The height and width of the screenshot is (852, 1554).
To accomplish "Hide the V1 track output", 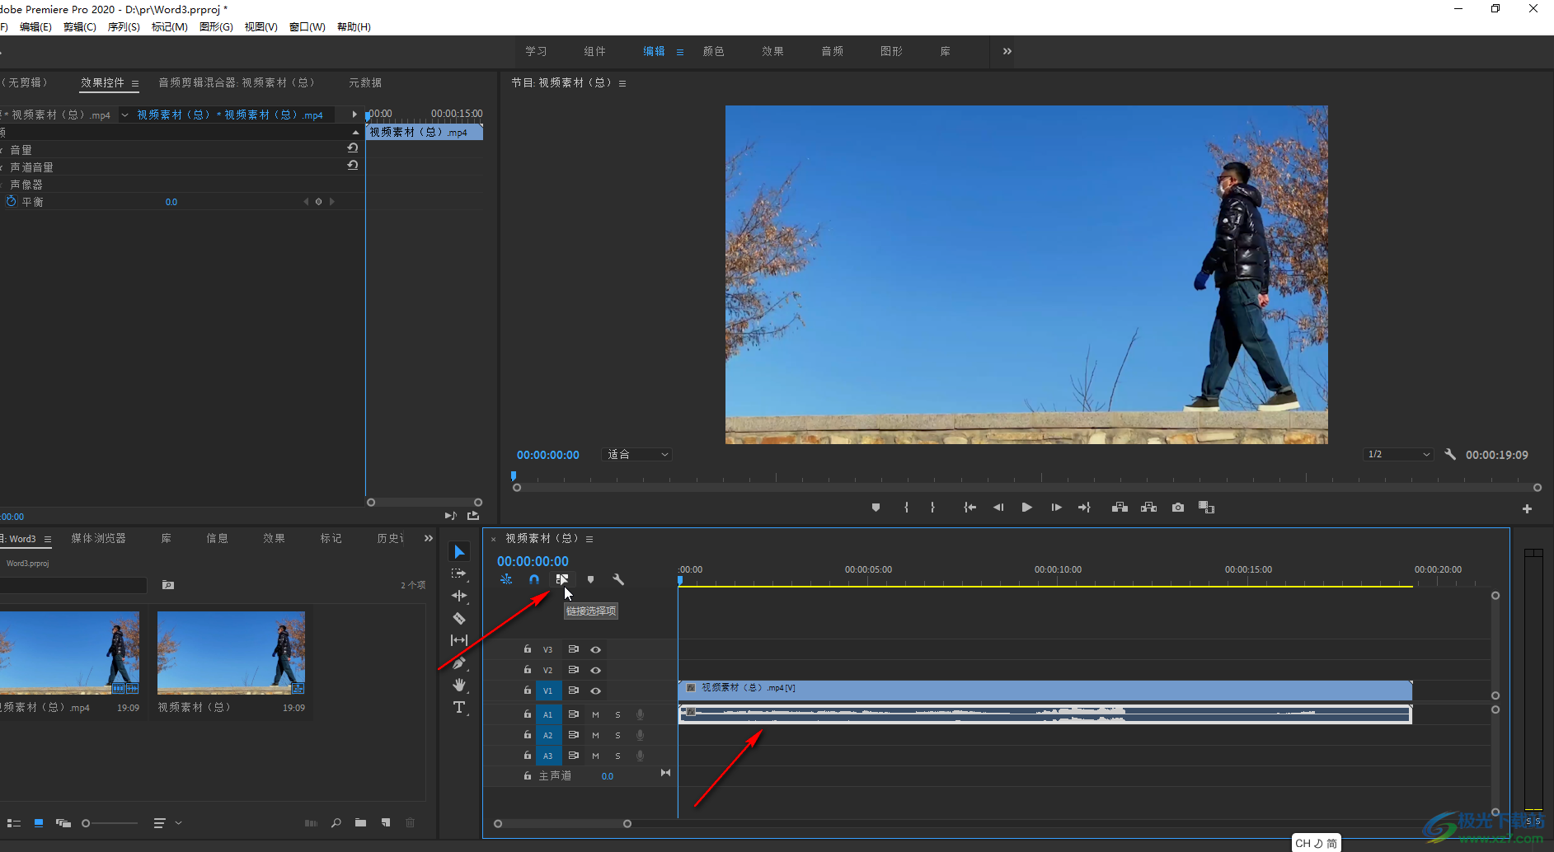I will (x=595, y=690).
